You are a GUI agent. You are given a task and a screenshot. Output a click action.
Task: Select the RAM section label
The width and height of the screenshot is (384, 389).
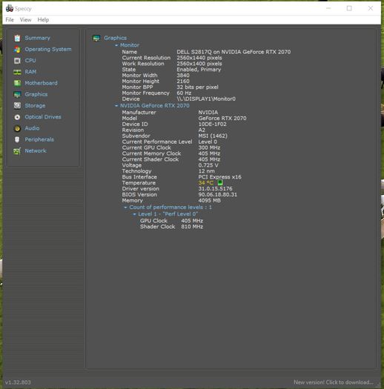pyautogui.click(x=30, y=72)
